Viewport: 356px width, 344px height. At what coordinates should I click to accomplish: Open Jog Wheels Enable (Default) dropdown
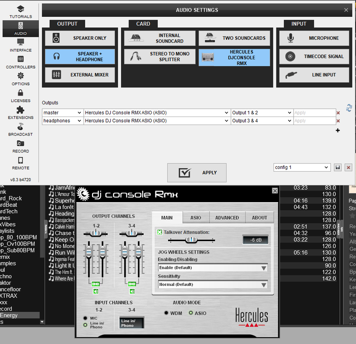click(213, 268)
